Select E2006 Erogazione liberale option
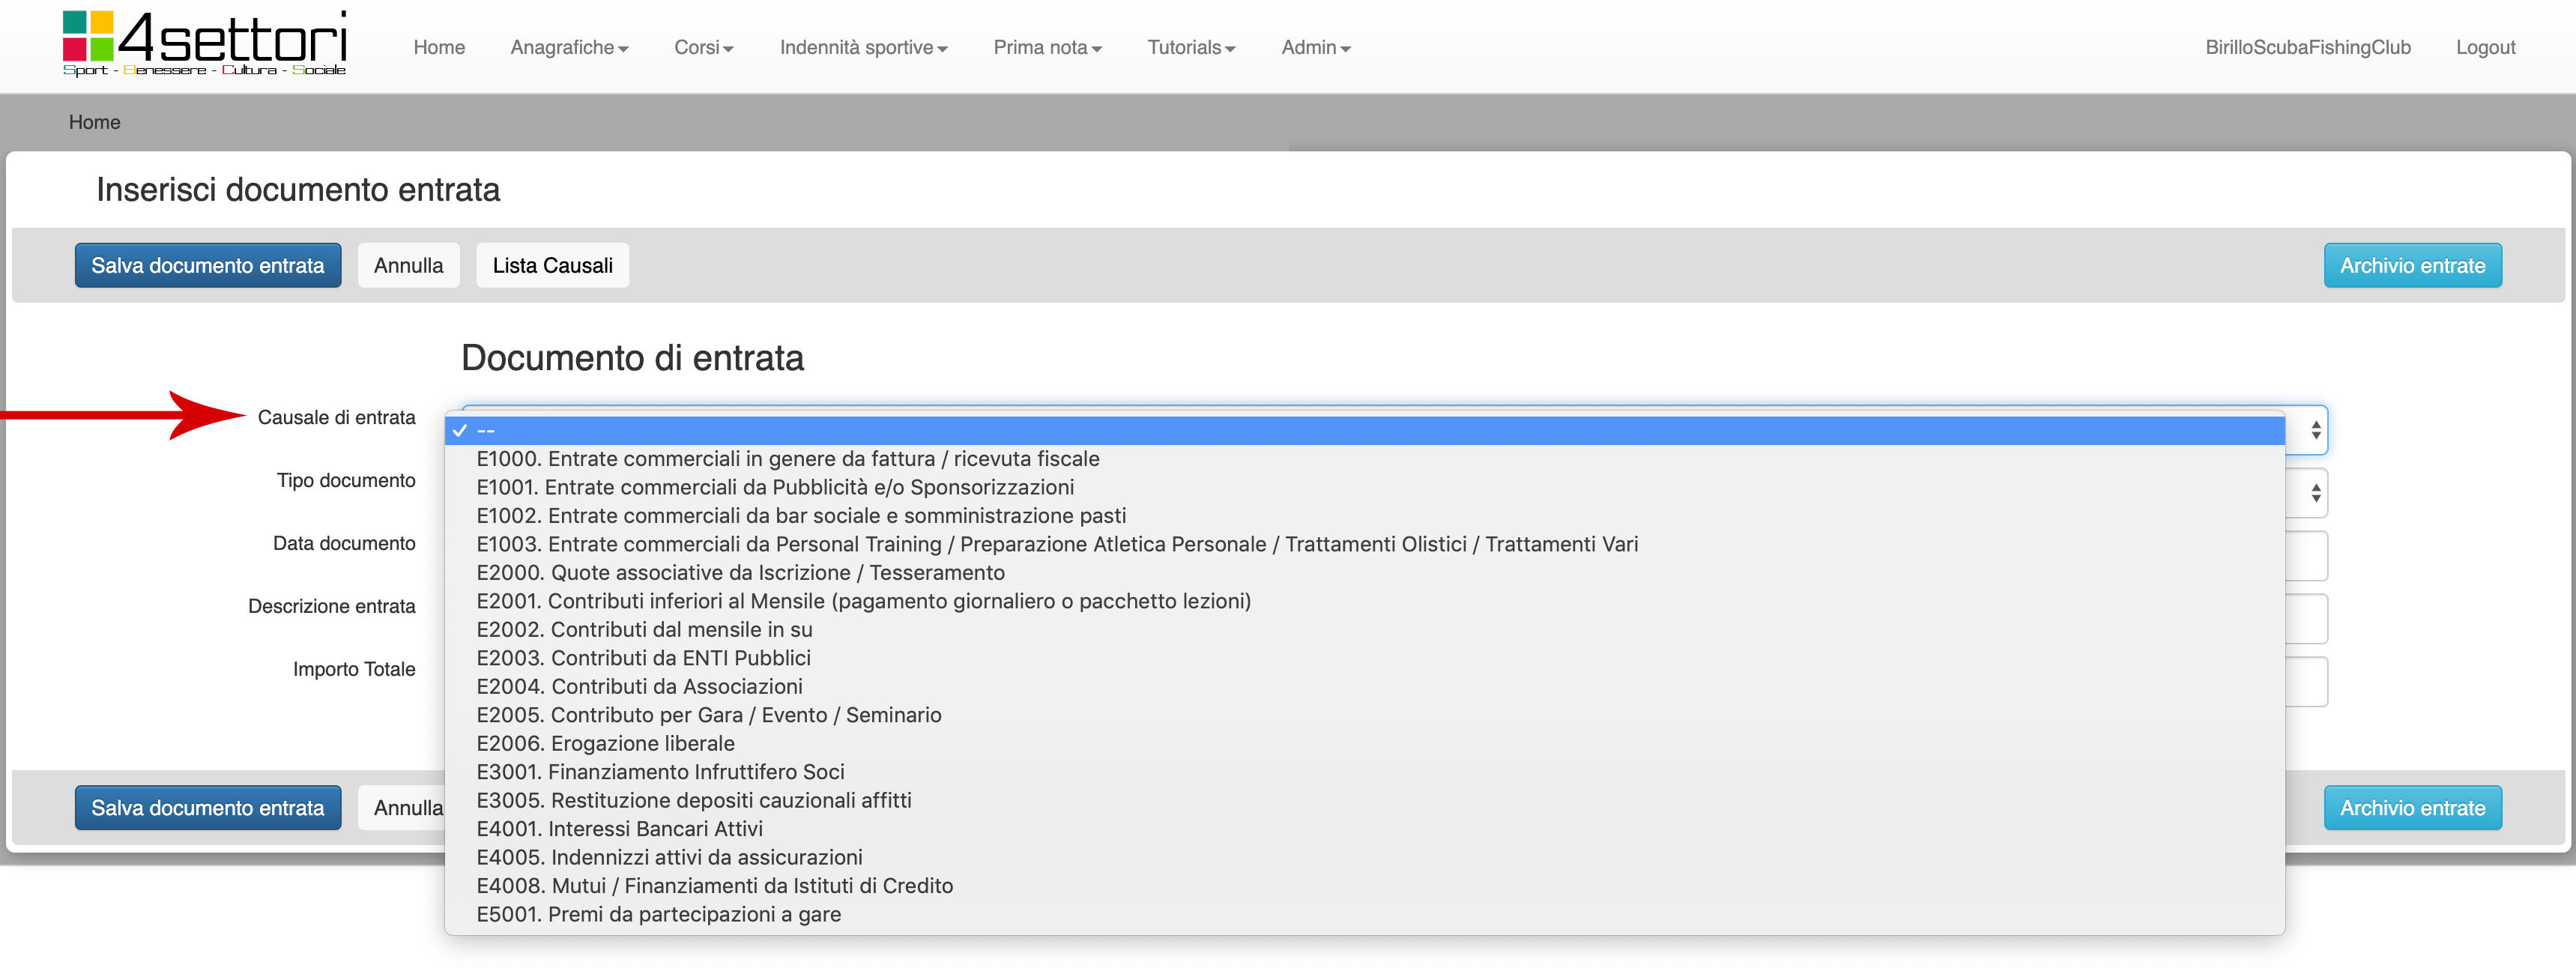2576x968 pixels. [x=605, y=744]
